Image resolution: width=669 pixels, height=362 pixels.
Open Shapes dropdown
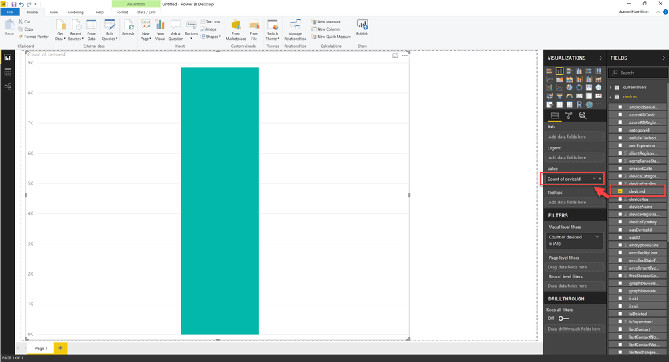[210, 37]
